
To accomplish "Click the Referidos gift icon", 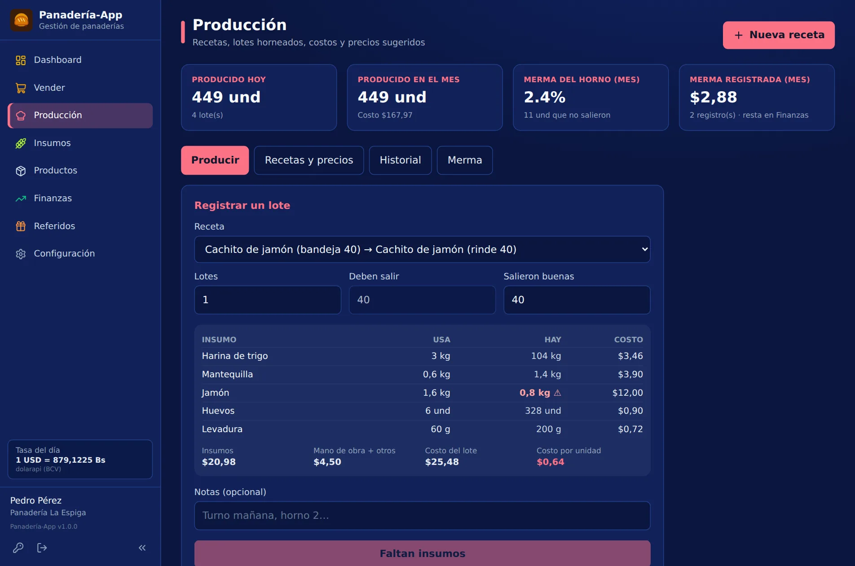I will tap(21, 226).
